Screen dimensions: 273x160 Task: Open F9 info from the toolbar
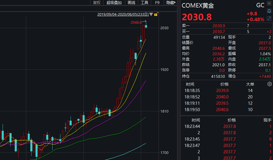click(157, 3)
